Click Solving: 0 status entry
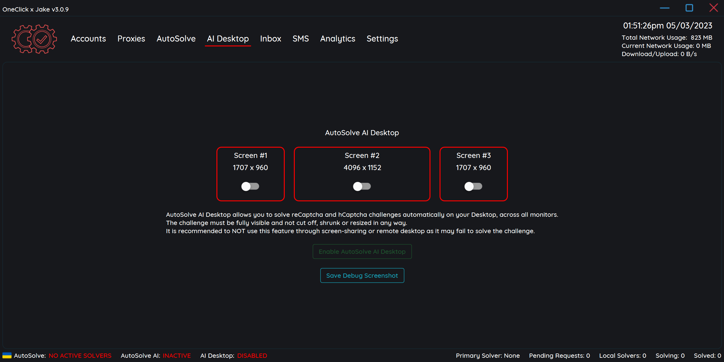Viewport: 724px width, 362px height. [670, 356]
